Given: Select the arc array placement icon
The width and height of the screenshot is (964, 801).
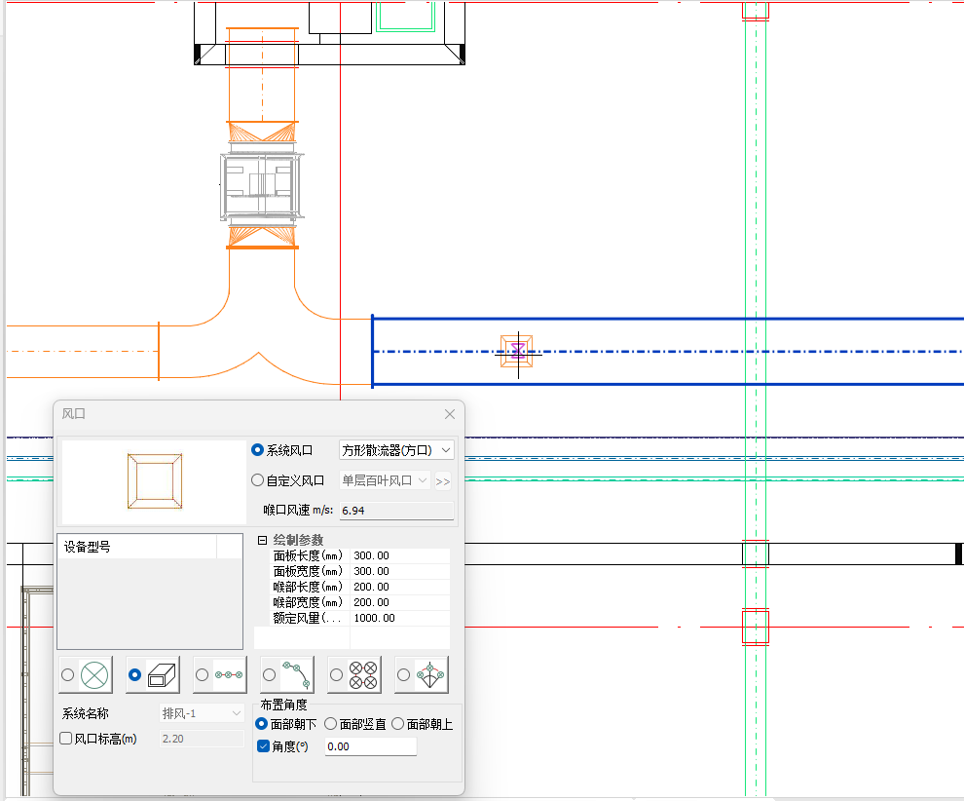Looking at the screenshot, I should point(296,674).
